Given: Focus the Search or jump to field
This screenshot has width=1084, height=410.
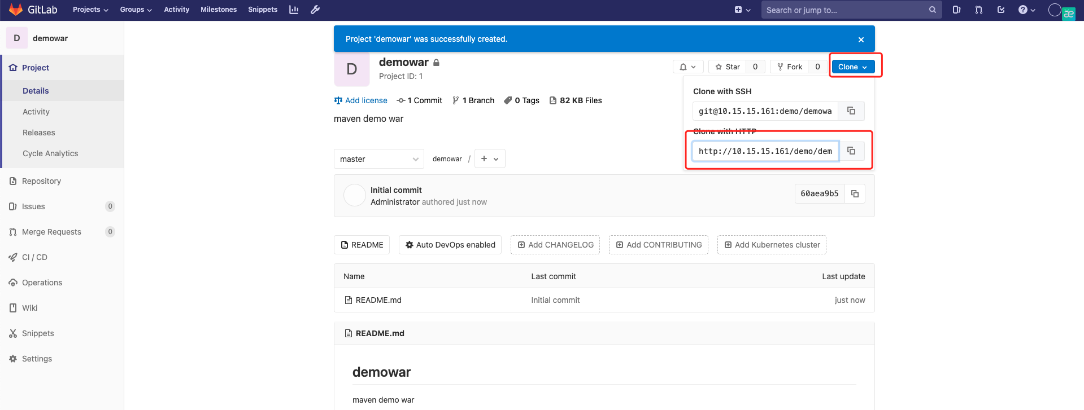Looking at the screenshot, I should pyautogui.click(x=844, y=10).
